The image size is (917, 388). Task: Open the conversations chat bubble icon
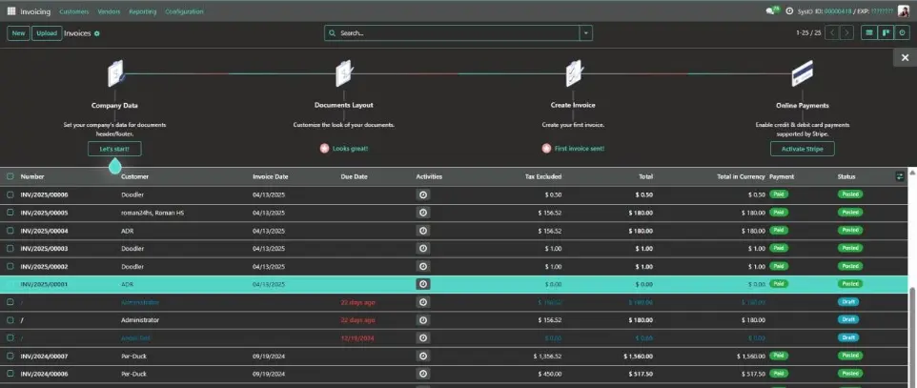coord(771,11)
